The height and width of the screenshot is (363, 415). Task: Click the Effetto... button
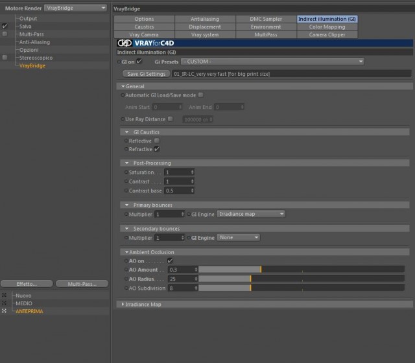pos(27,284)
